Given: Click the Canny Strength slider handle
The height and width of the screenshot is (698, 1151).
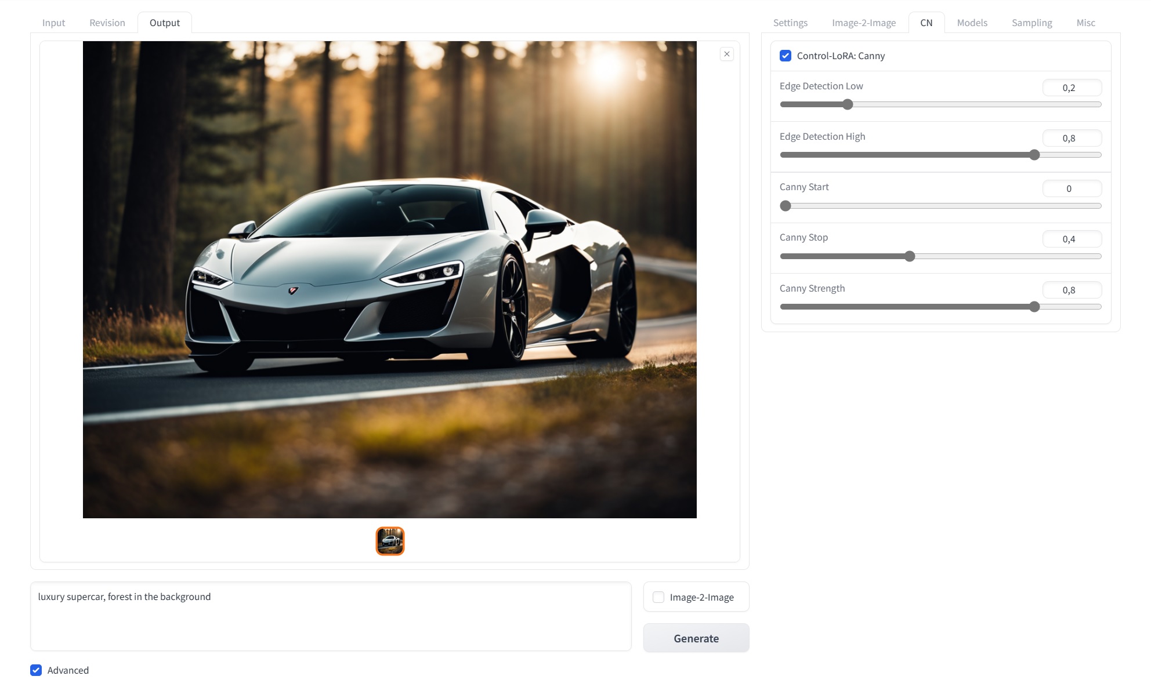Looking at the screenshot, I should pyautogui.click(x=1034, y=307).
